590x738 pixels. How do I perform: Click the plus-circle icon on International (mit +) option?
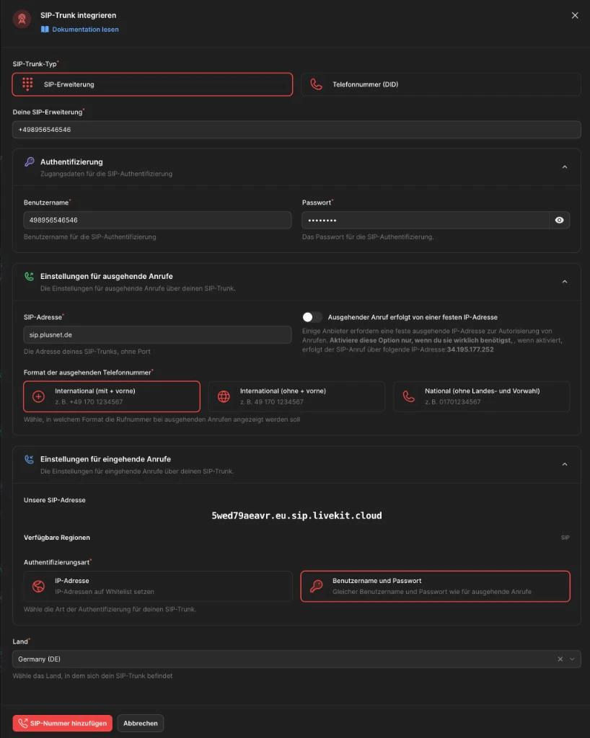pyautogui.click(x=38, y=396)
